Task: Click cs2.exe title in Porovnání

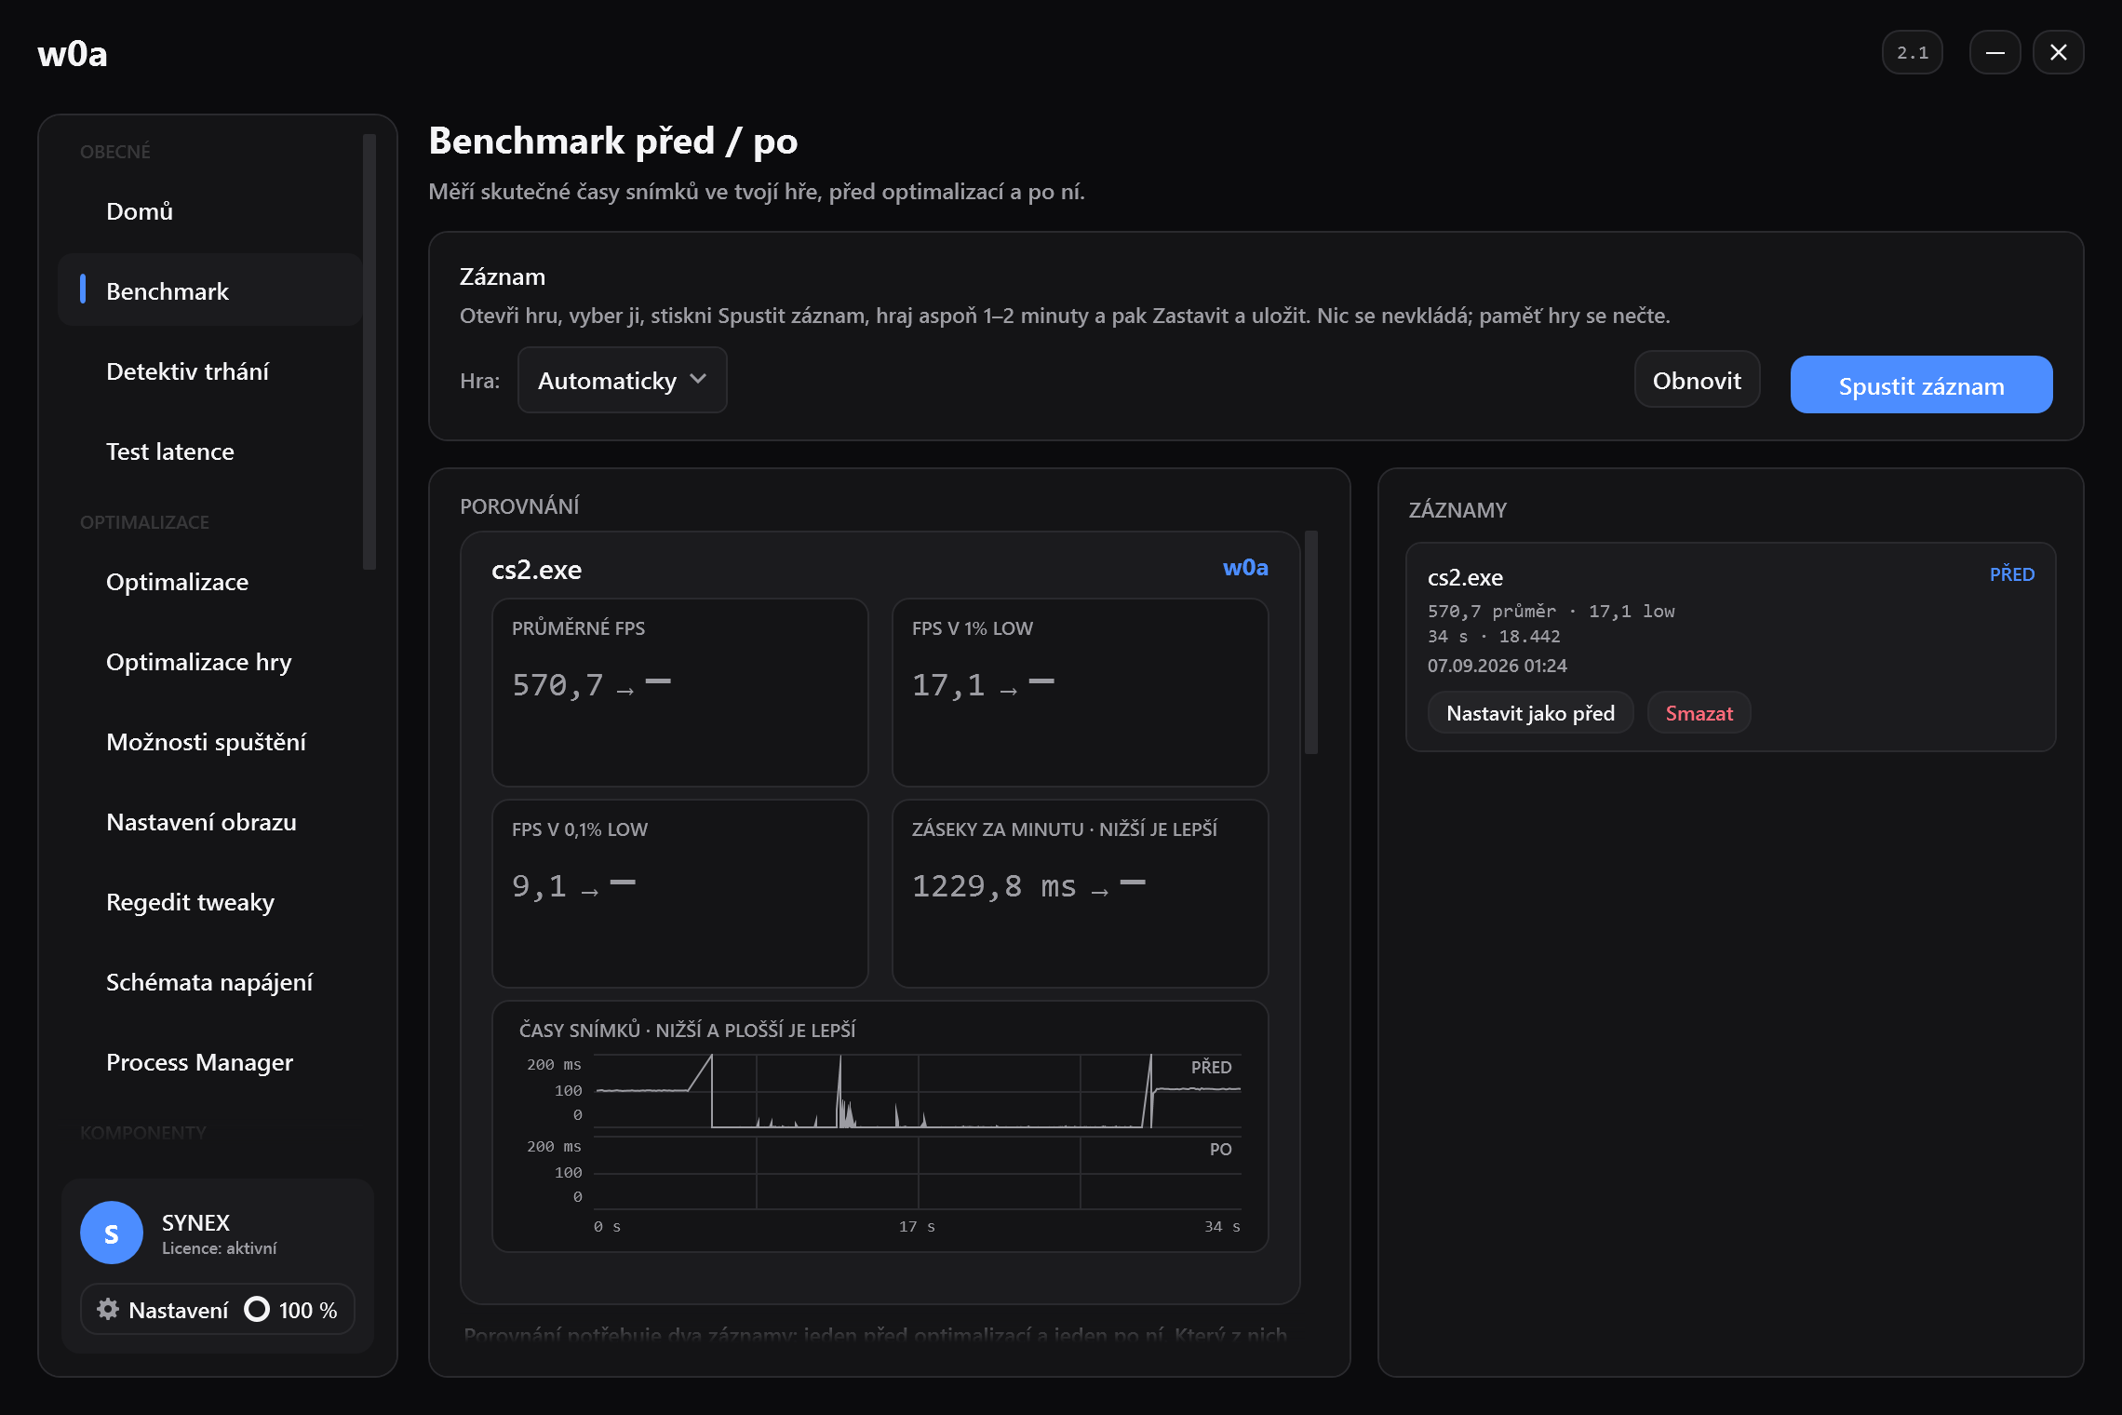Action: (x=536, y=570)
